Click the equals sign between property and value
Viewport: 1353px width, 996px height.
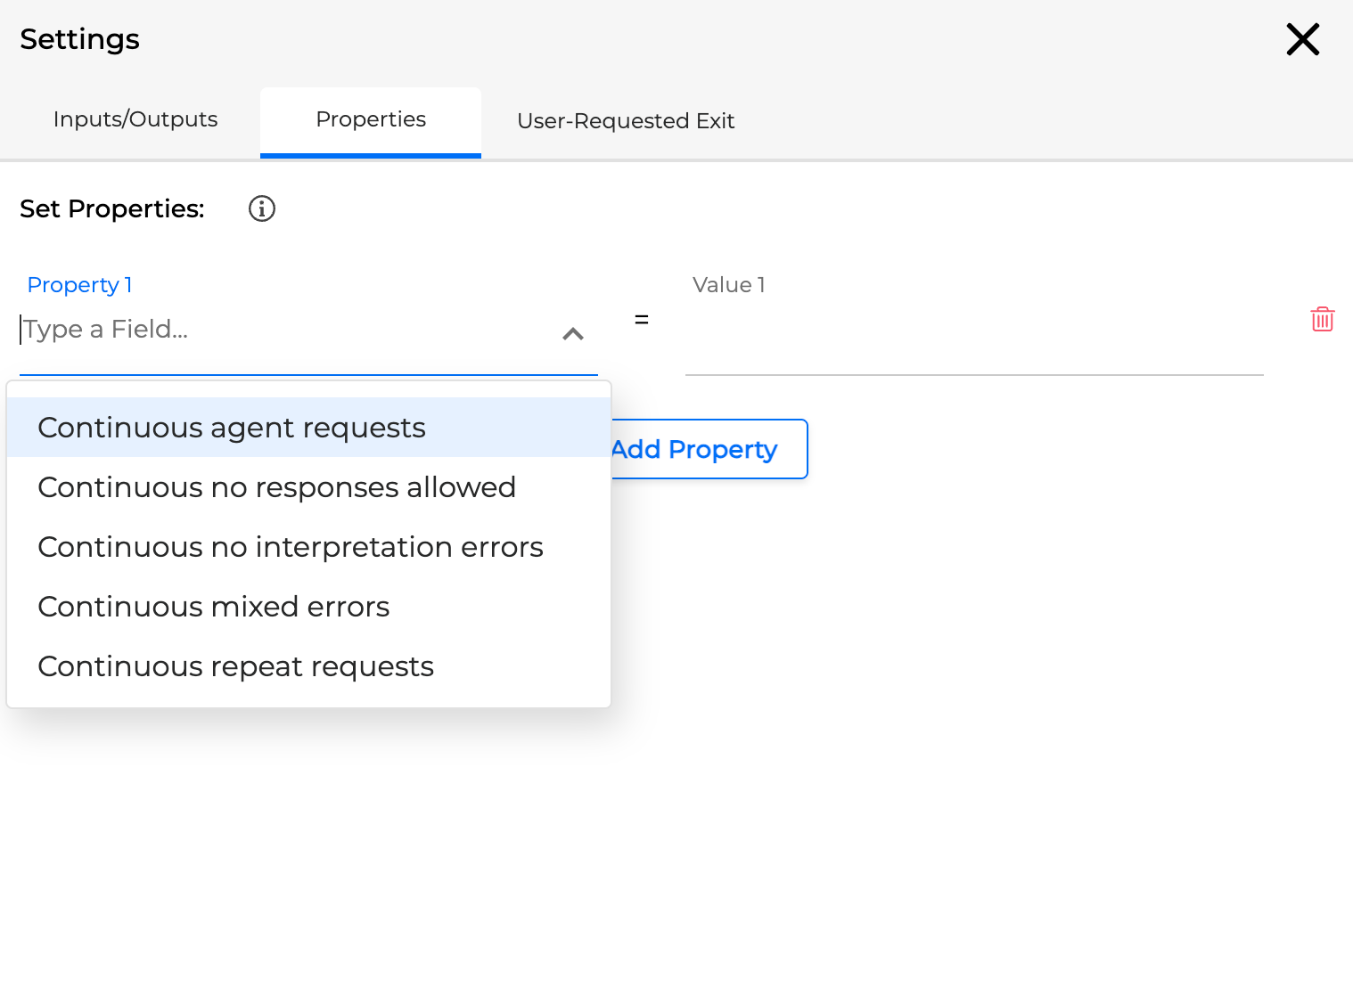tap(641, 319)
